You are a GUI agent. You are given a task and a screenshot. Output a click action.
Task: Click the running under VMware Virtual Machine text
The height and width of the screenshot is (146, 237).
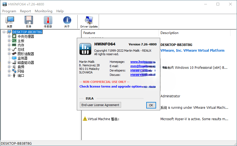[x=194, y=107]
